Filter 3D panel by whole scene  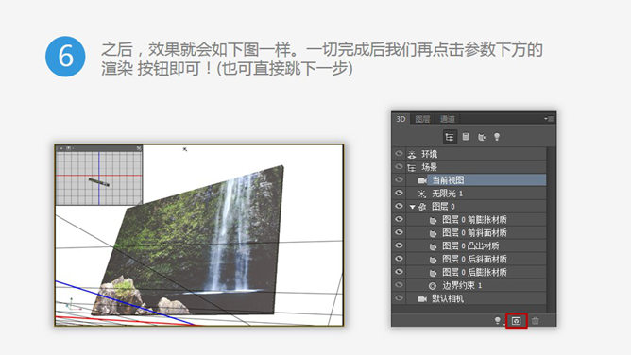(450, 137)
